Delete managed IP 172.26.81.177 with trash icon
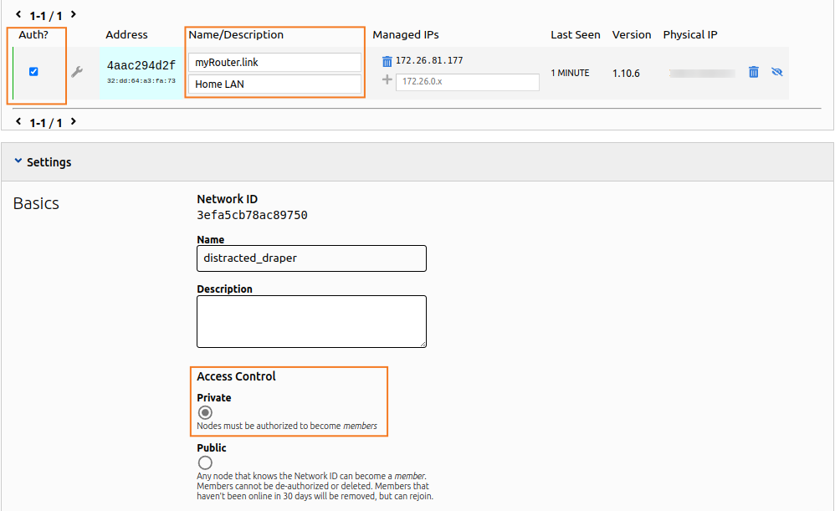The image size is (835, 511). (387, 61)
